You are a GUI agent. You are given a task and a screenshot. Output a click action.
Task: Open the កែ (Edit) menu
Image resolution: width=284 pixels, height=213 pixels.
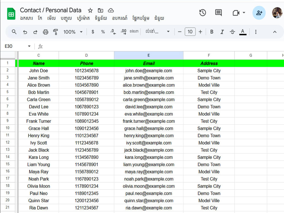pos(40,18)
